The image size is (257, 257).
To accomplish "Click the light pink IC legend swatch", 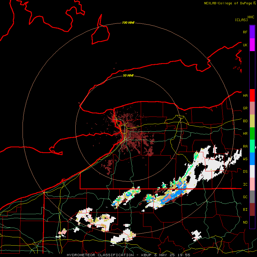I will point(252,184).
